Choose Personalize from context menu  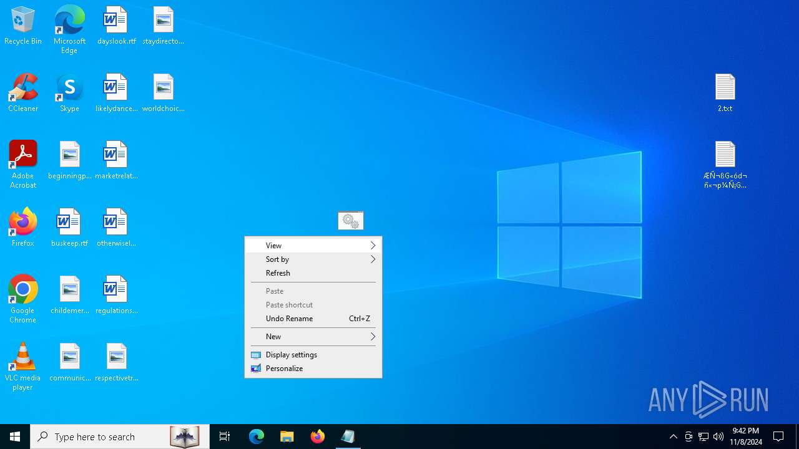(x=313, y=369)
